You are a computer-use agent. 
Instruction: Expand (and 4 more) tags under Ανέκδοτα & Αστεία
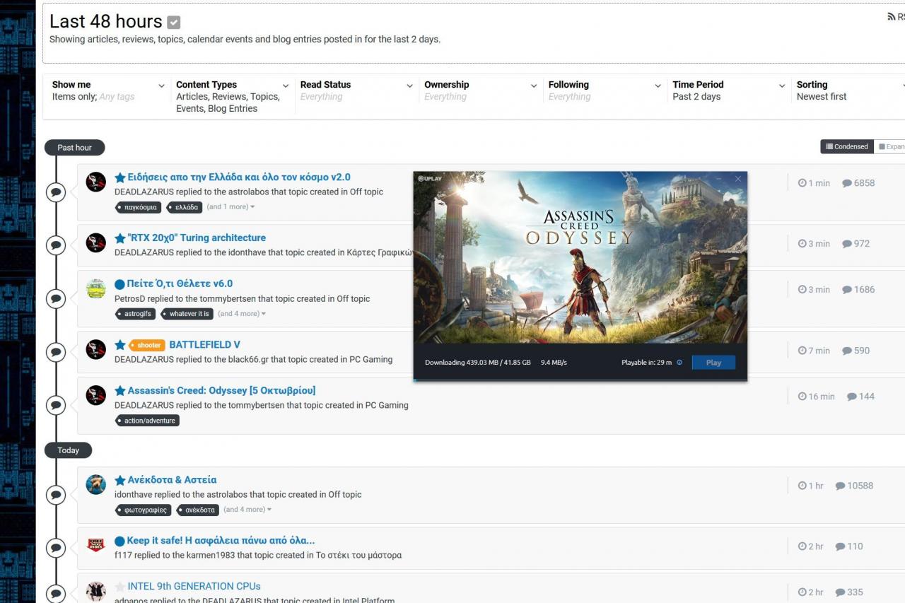point(247,510)
